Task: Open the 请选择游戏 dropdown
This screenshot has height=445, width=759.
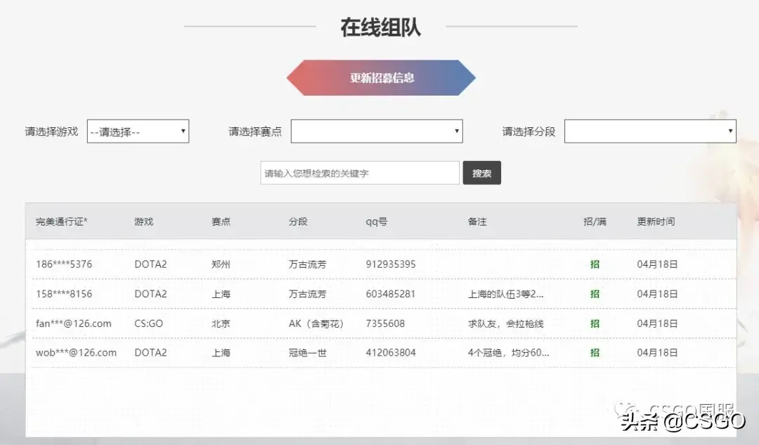Action: (x=137, y=131)
